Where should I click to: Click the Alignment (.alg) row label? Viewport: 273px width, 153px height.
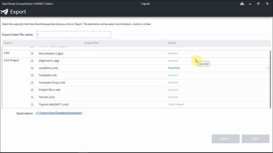pos(49,61)
